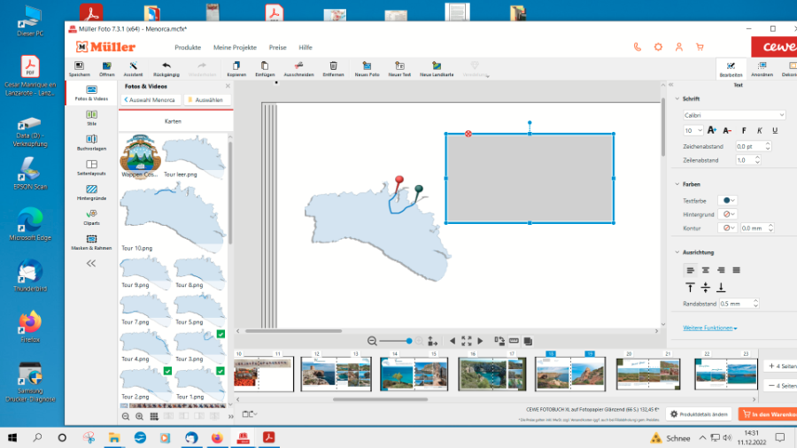Collapse the Ausrichtung section
Viewport: 797px width, 448px height.
pyautogui.click(x=677, y=252)
